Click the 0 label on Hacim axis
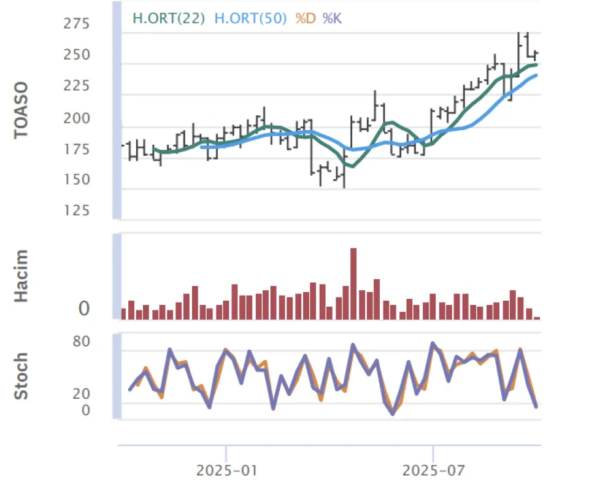Image resolution: width=589 pixels, height=497 pixels. pyautogui.click(x=84, y=309)
